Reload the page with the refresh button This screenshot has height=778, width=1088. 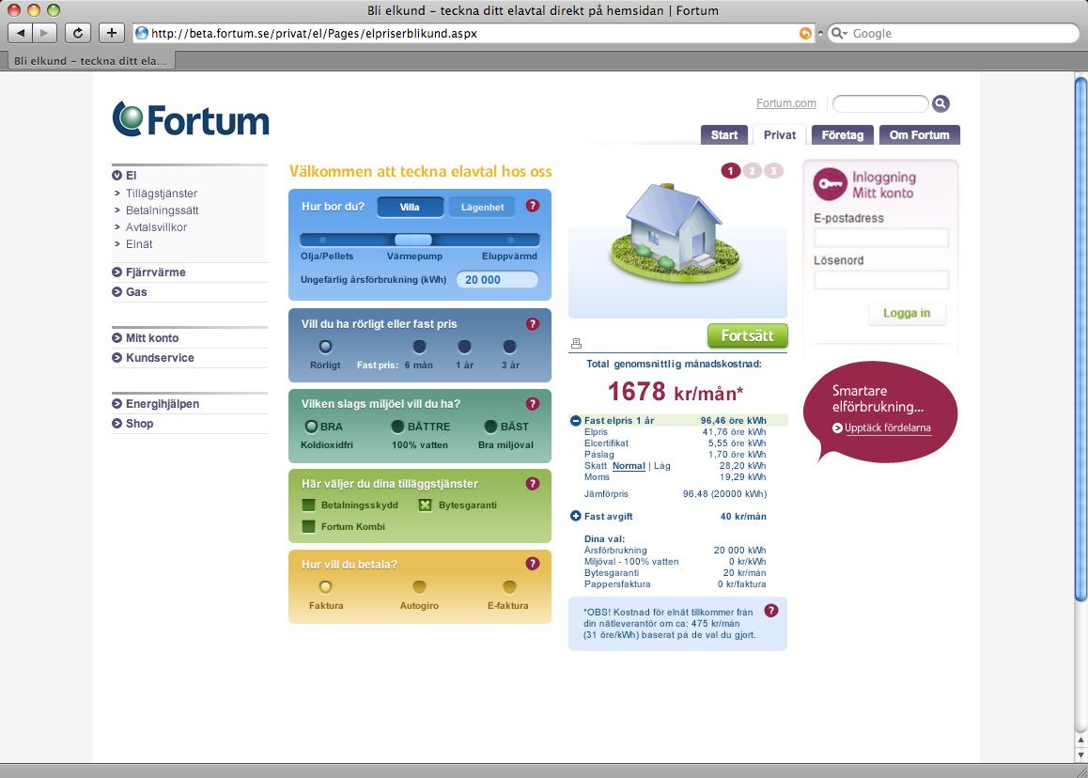[78, 33]
